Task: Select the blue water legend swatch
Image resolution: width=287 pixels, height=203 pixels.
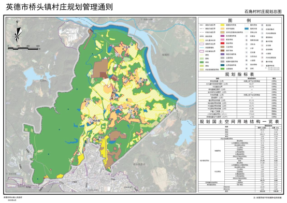Action: tap(247, 28)
